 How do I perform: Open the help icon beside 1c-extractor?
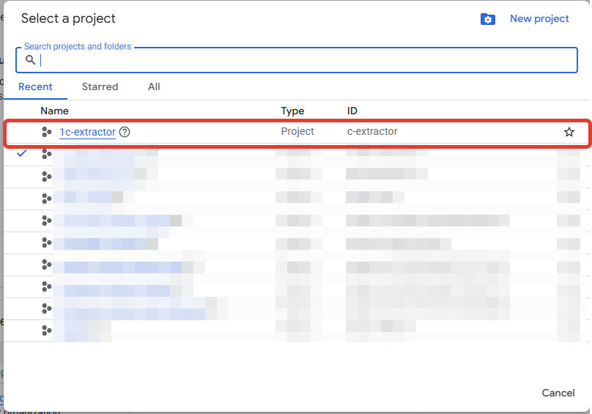coord(125,132)
